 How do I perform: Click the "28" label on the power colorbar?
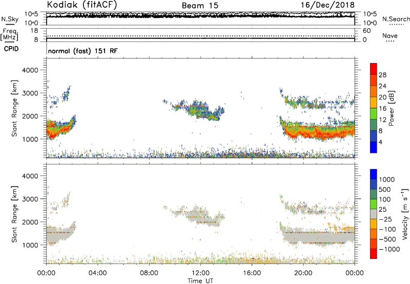pos(382,75)
